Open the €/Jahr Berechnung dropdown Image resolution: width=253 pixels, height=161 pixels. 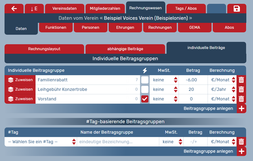point(222,89)
